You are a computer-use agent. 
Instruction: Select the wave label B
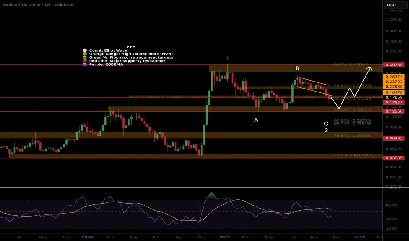[298, 68]
